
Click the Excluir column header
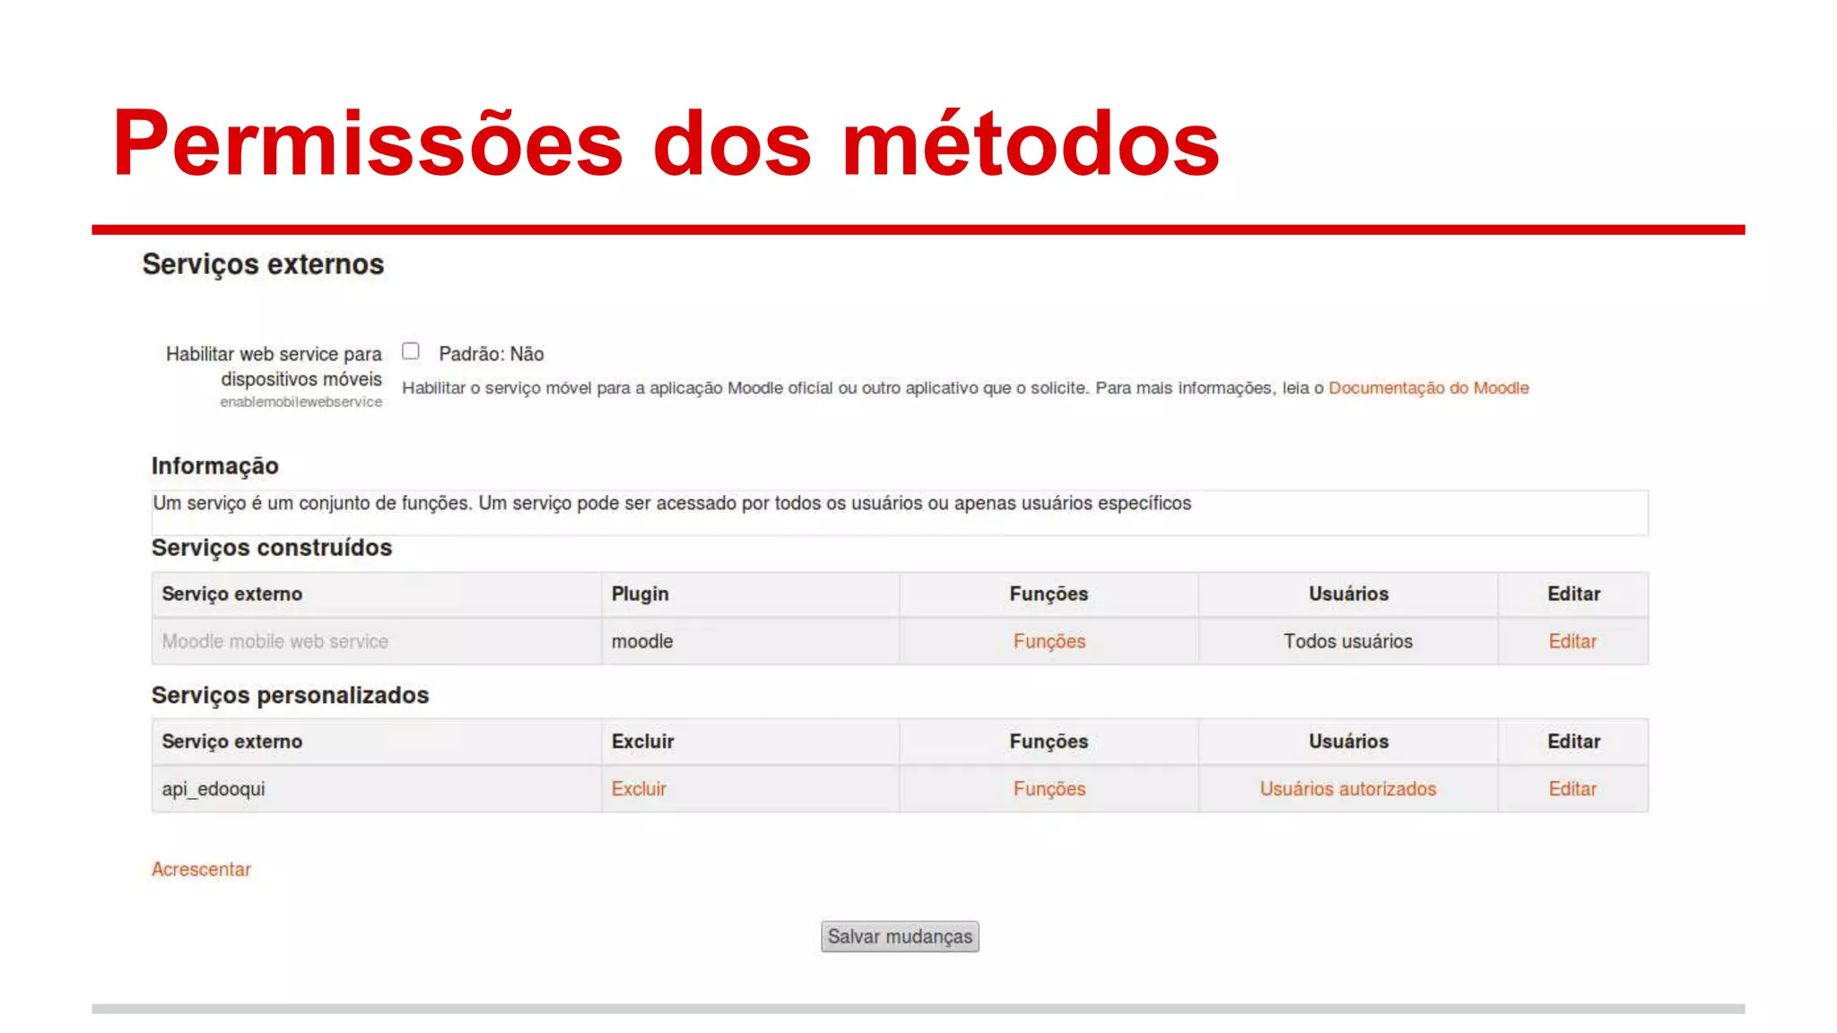642,742
